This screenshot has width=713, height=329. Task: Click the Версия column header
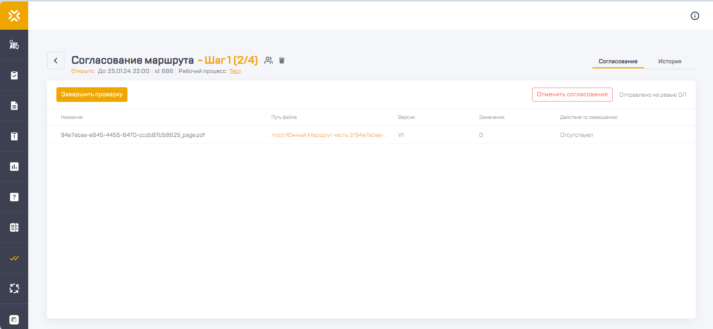coord(406,117)
